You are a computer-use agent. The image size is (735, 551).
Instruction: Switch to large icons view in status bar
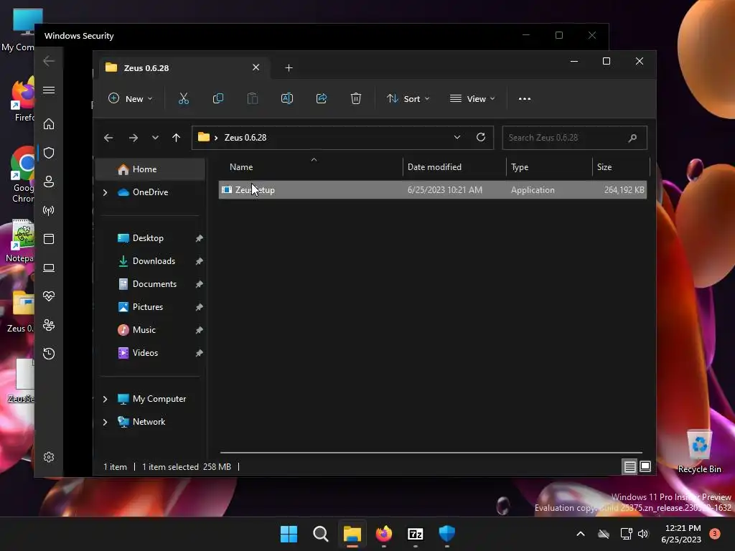click(x=645, y=466)
